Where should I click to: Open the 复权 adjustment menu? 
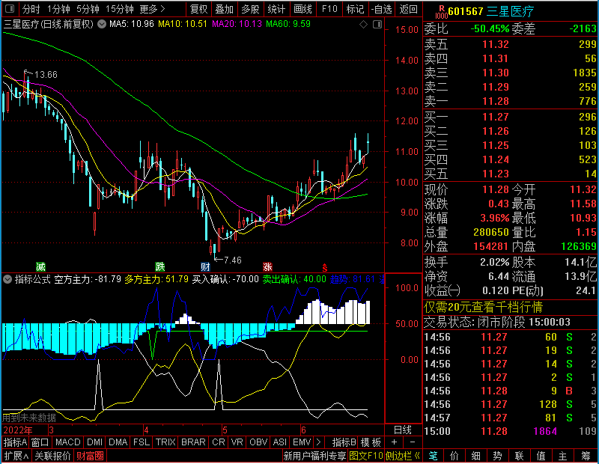click(198, 9)
